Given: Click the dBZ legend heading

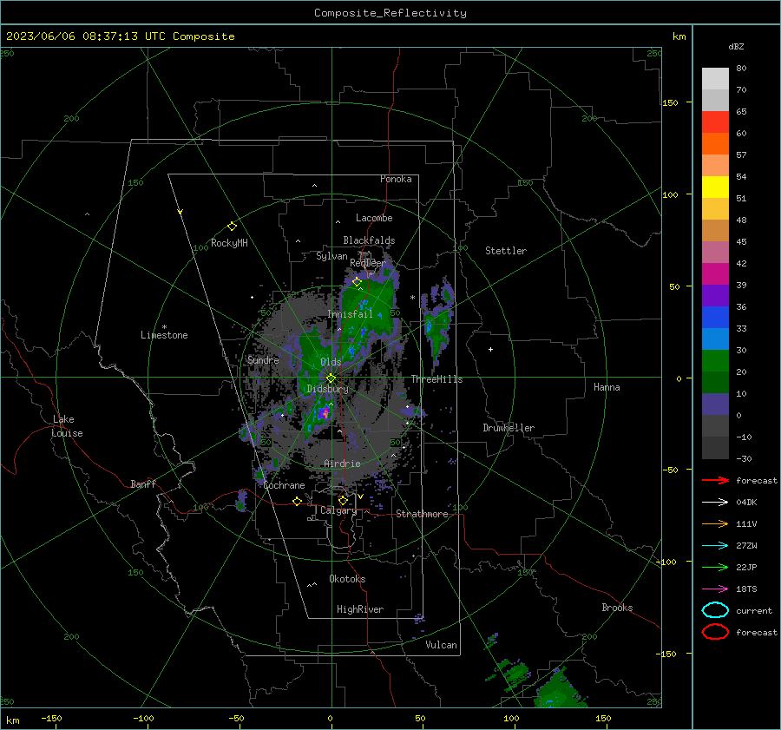Looking at the screenshot, I should (x=736, y=46).
